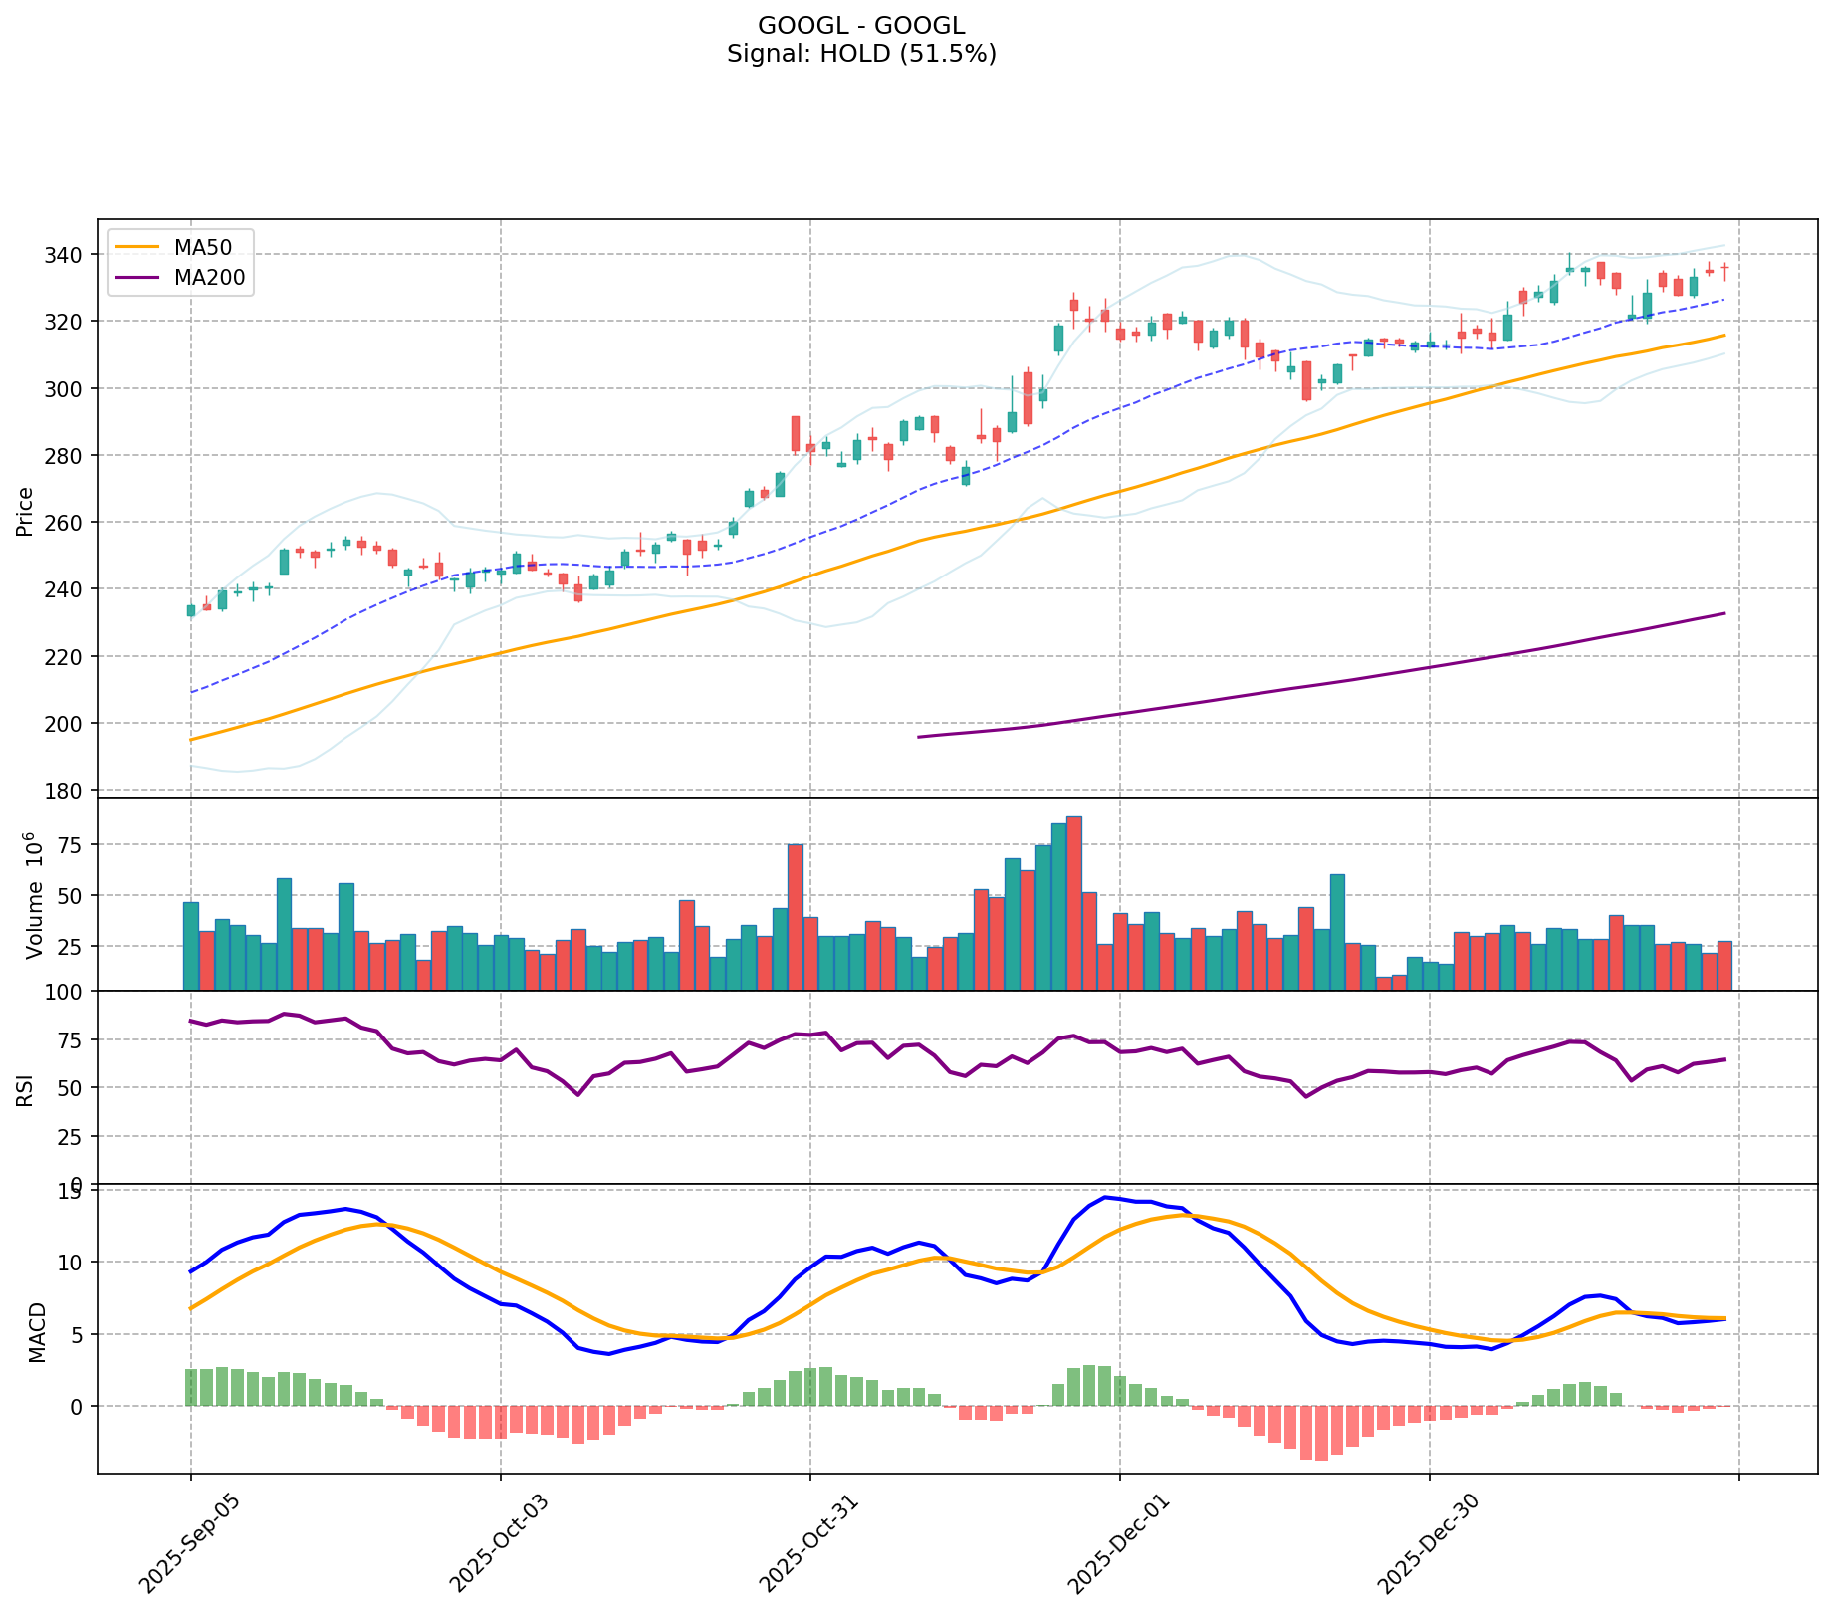The width and height of the screenshot is (1832, 1612).
Task: Click the MACD y-axis label
Action: 36,1331
